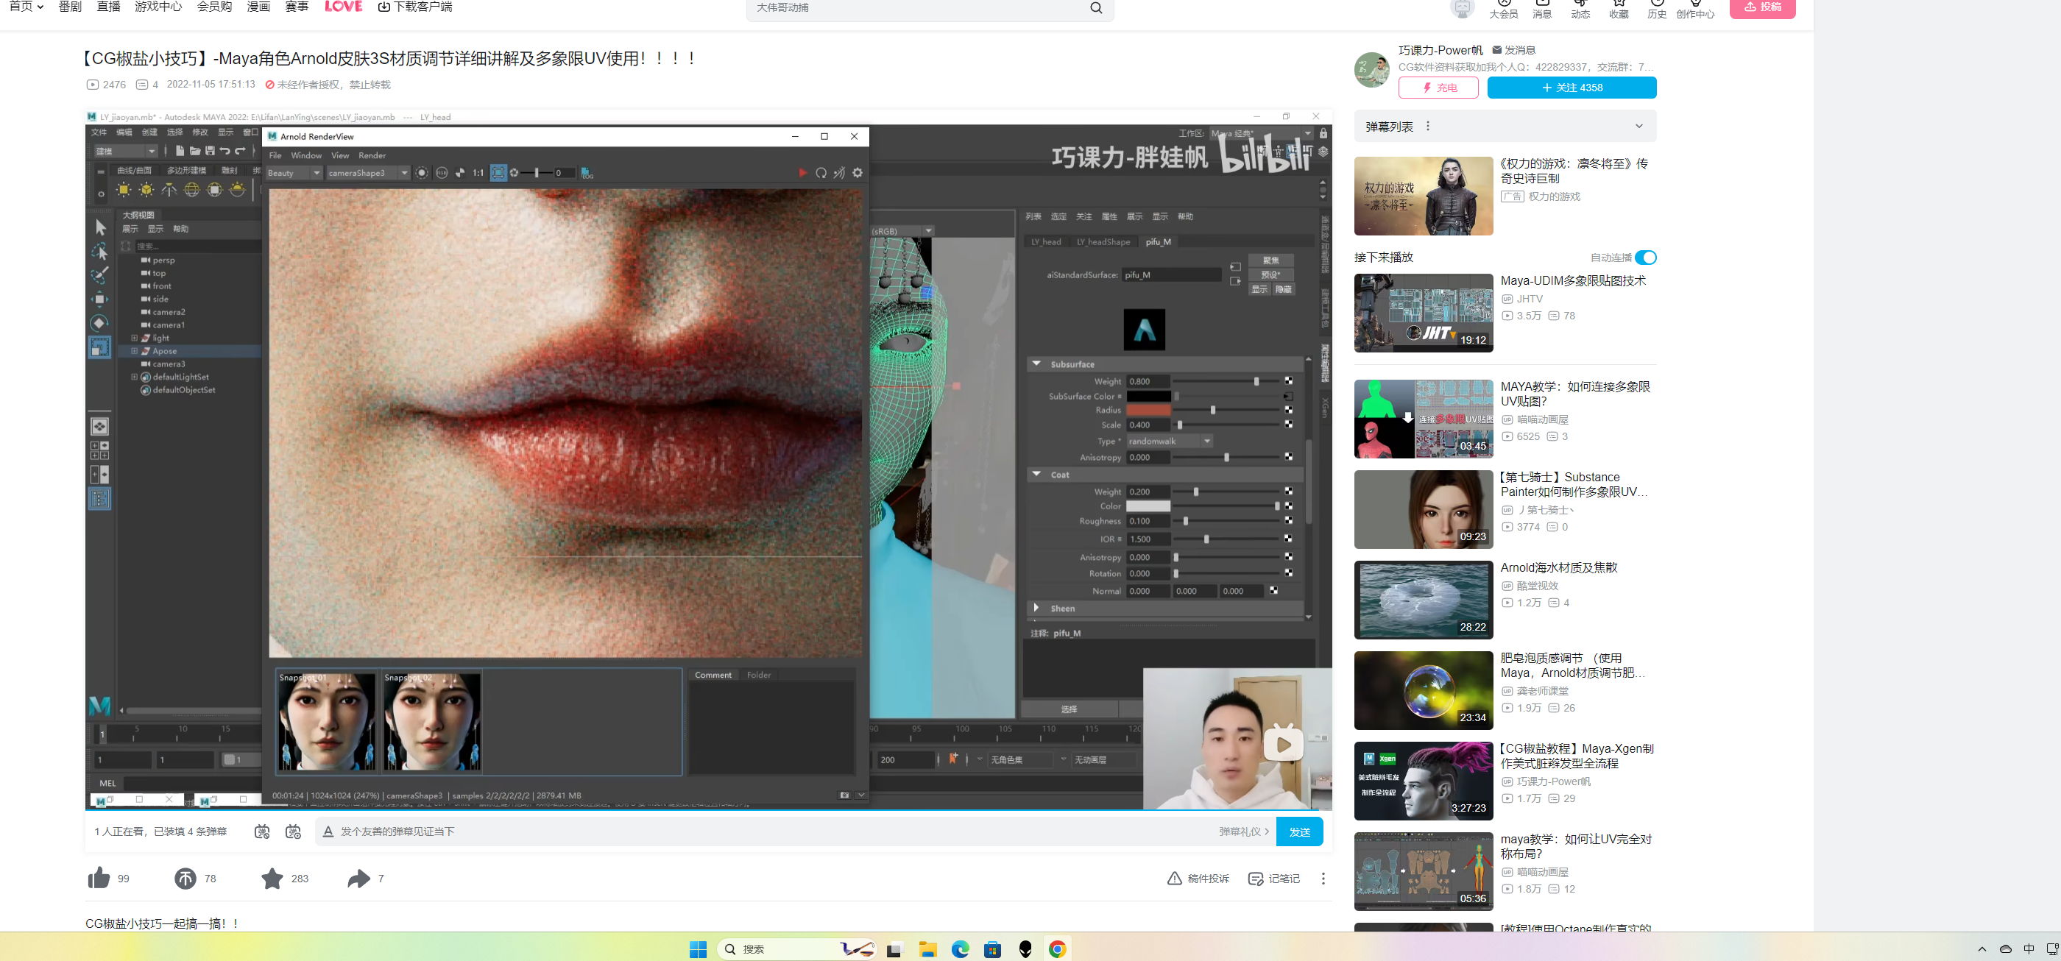Expand the 弹幕列表 panel chevron

[x=1638, y=127]
